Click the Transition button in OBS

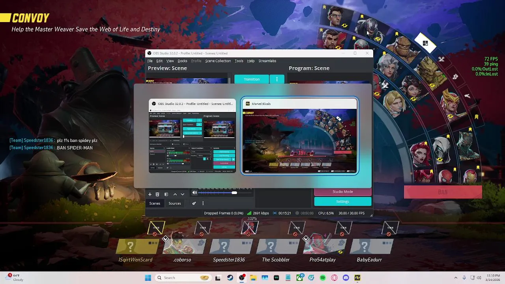pyautogui.click(x=252, y=79)
